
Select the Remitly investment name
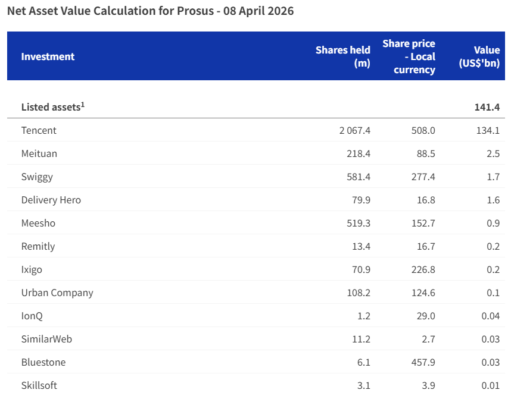click(39, 246)
